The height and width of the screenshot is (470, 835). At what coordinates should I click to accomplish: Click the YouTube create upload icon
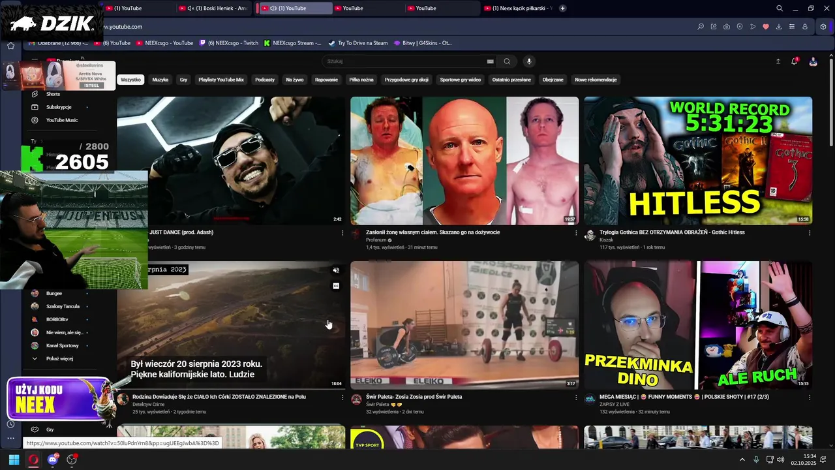[778, 61]
